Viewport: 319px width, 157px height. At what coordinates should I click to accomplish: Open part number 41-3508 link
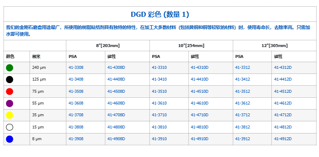(76, 92)
